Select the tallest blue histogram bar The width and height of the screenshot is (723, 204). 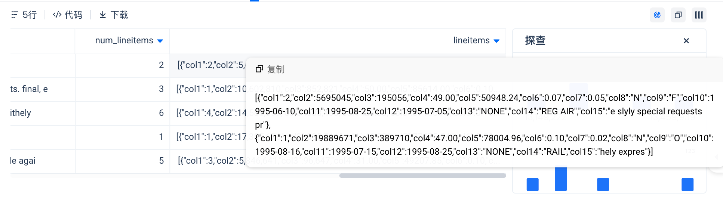560,179
